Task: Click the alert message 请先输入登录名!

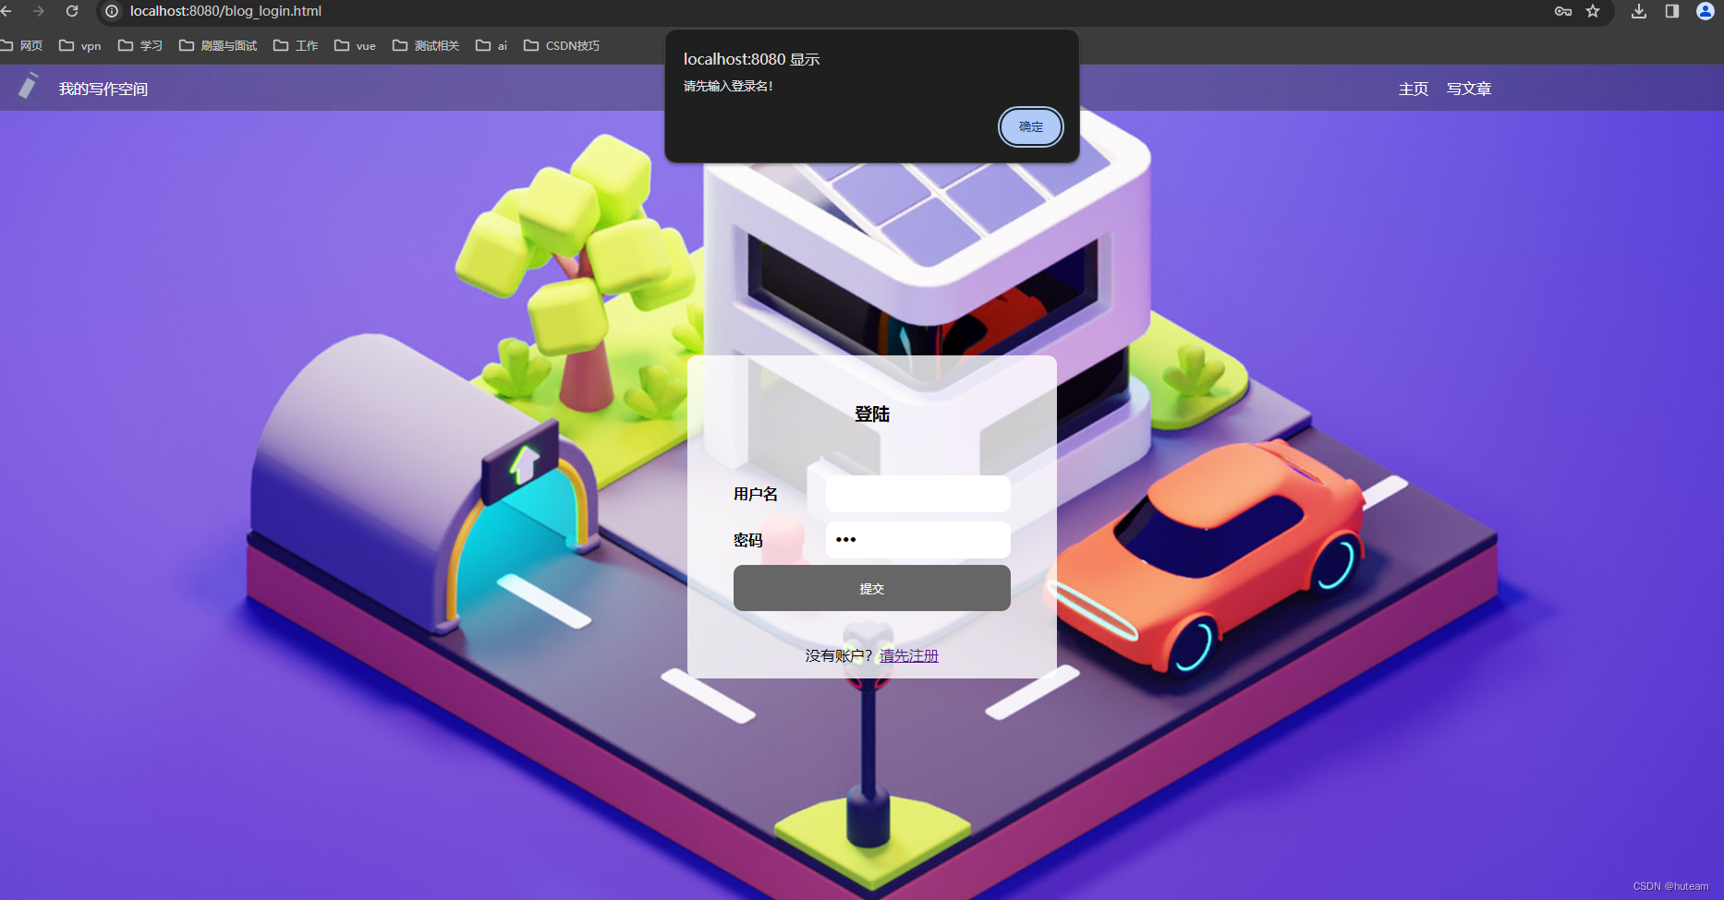Action: click(x=728, y=86)
